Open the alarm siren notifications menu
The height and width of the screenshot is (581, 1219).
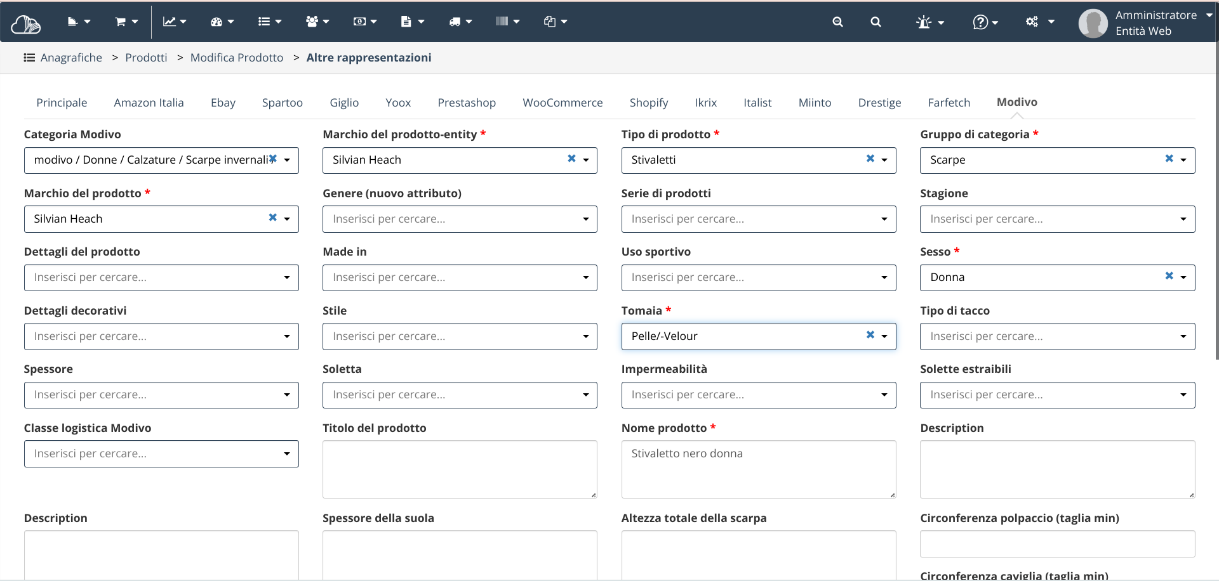[930, 22]
